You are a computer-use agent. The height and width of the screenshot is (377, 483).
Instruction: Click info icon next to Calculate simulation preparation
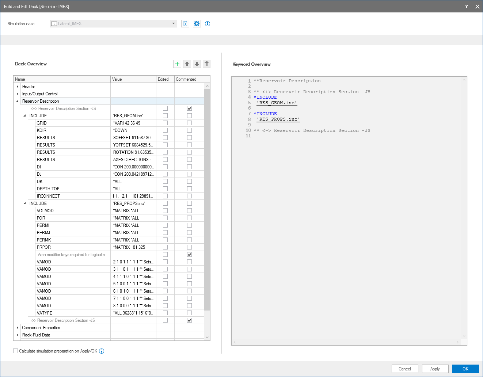(x=102, y=351)
